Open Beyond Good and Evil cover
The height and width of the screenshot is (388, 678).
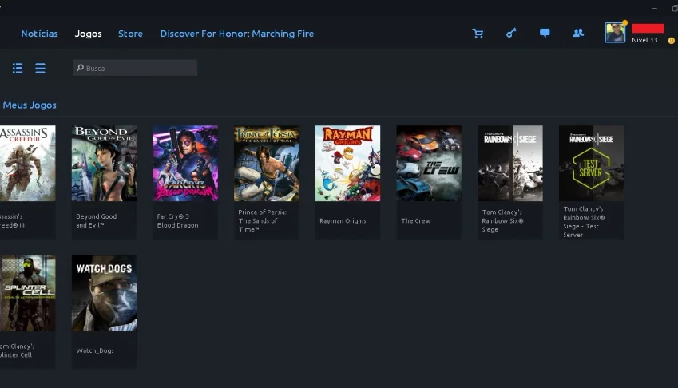(104, 164)
